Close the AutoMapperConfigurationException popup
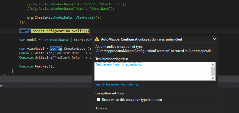The width and height of the screenshot is (239, 113). (214, 39)
